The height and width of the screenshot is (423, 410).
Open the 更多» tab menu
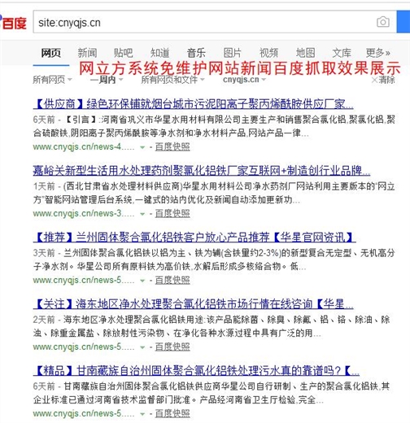[378, 53]
